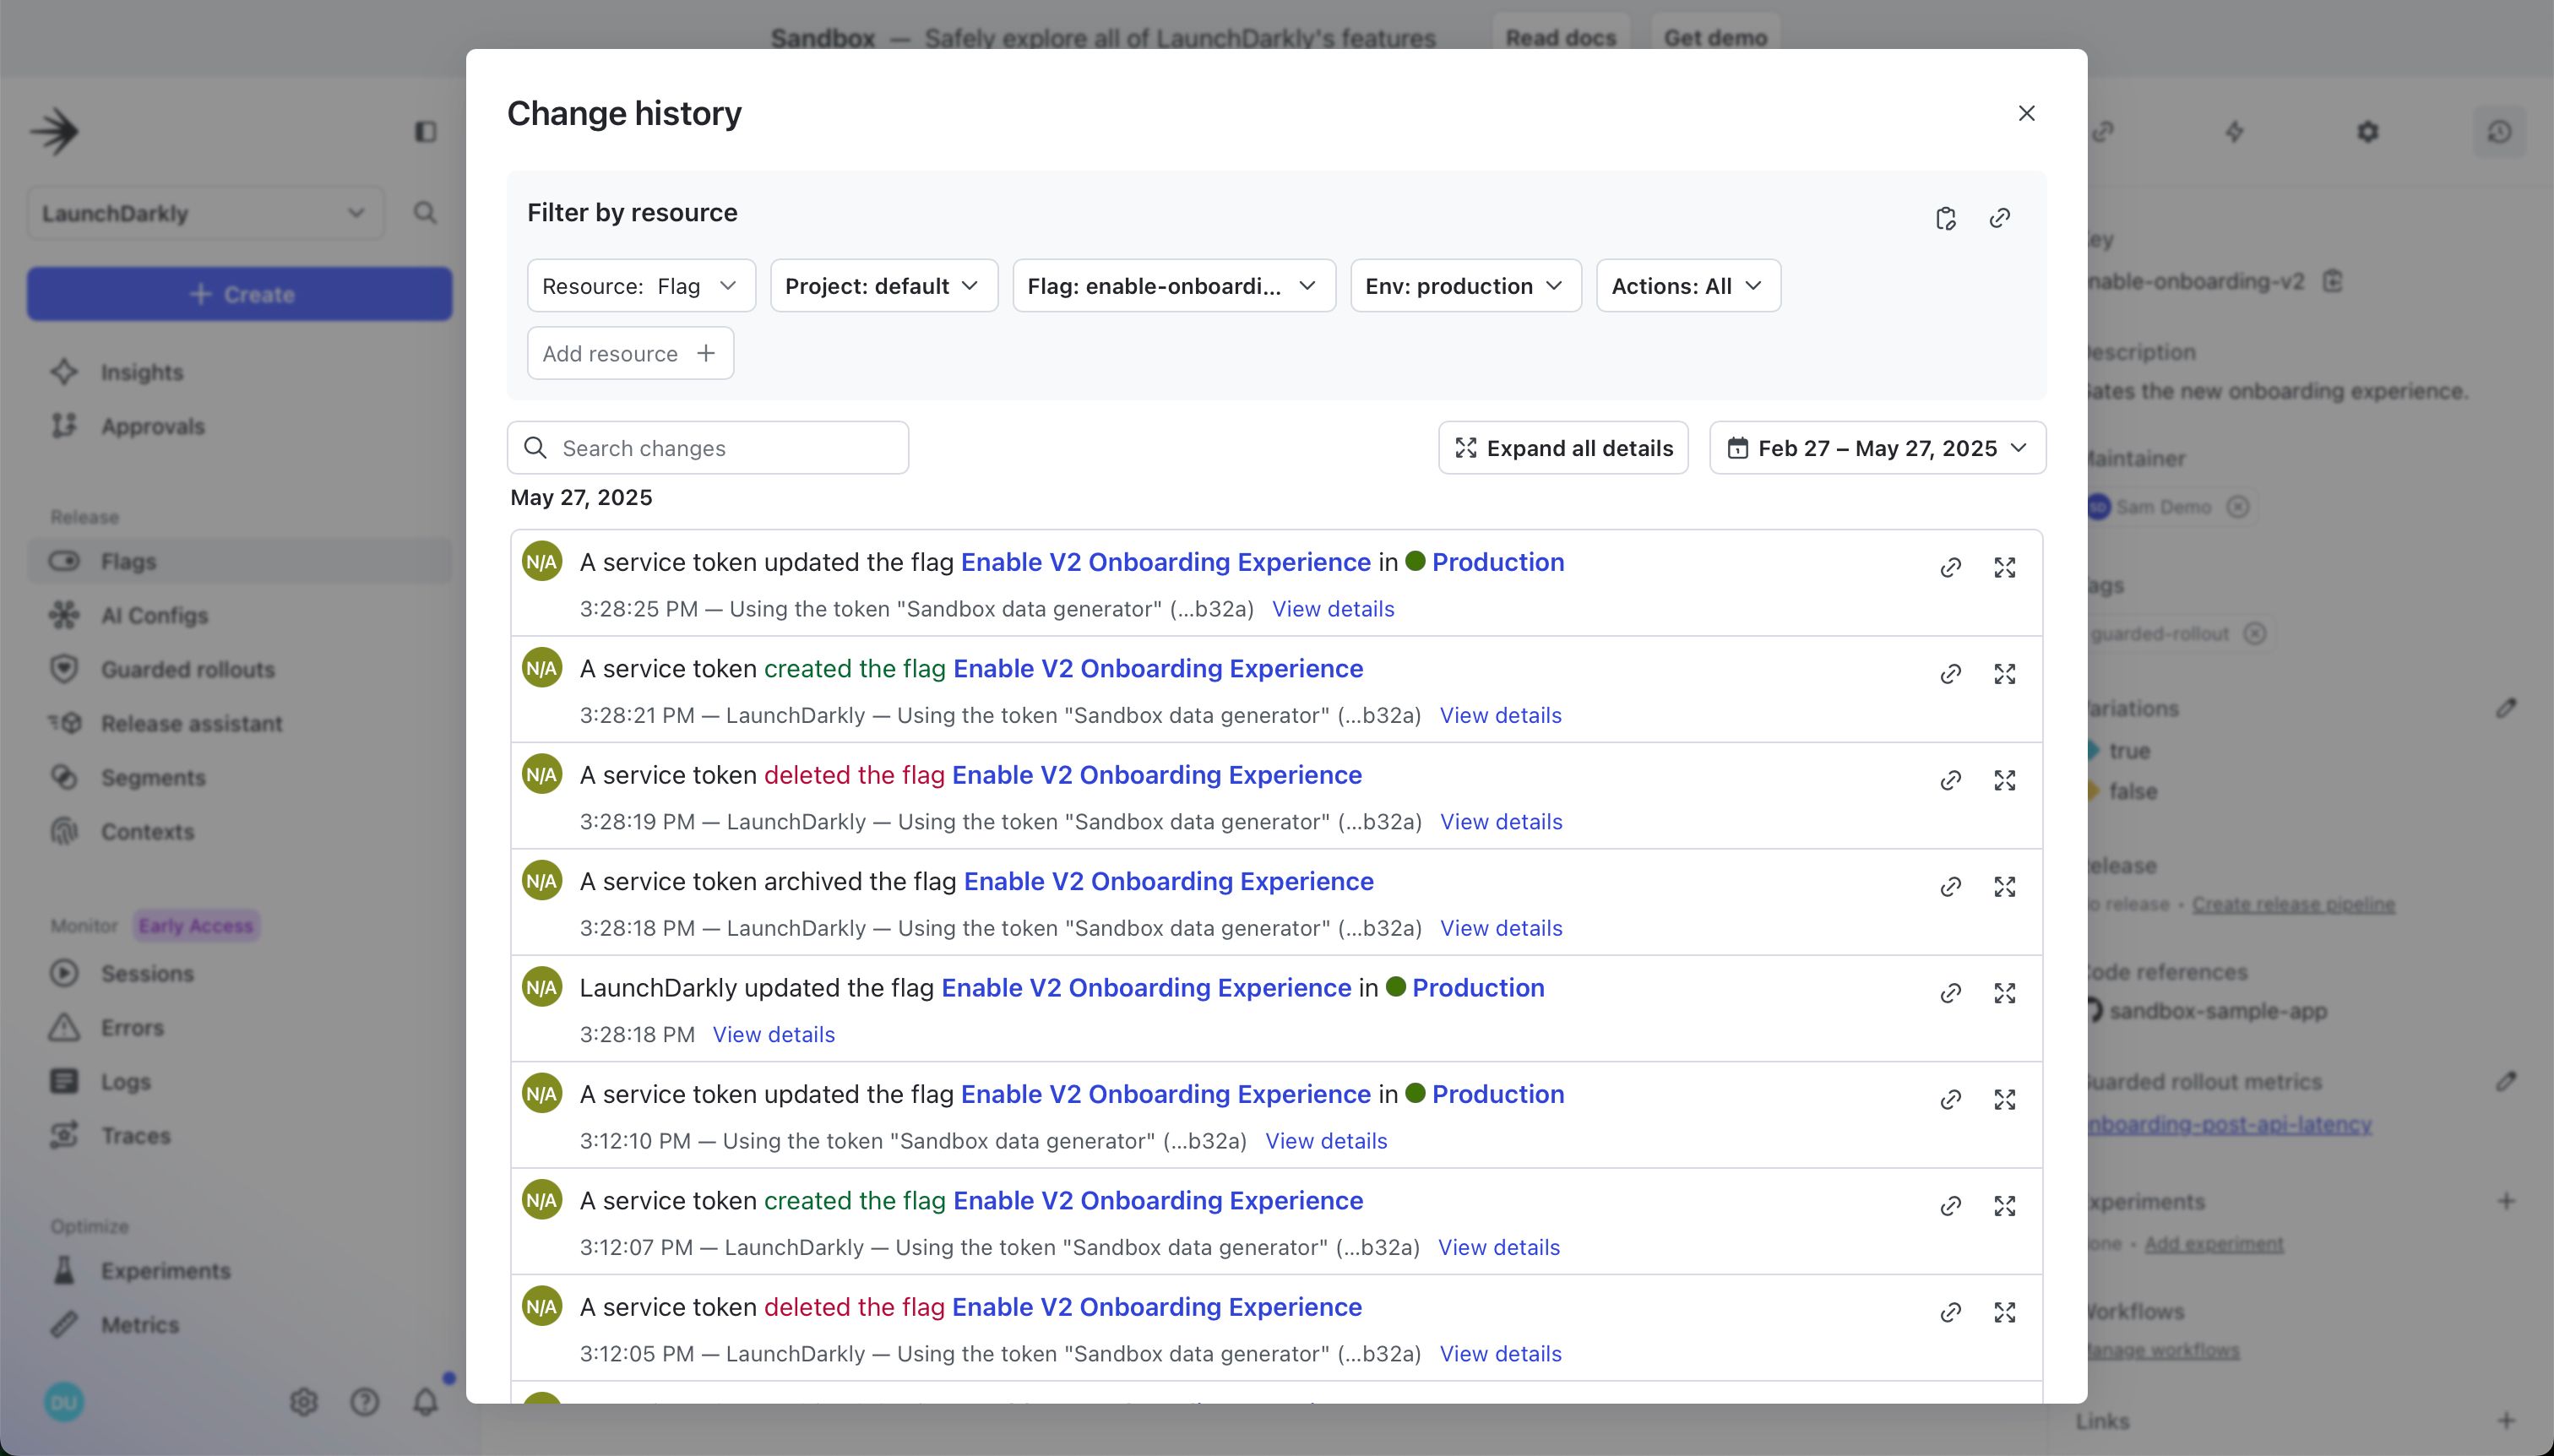Open flag link in the archived entry

[x=1168, y=881]
